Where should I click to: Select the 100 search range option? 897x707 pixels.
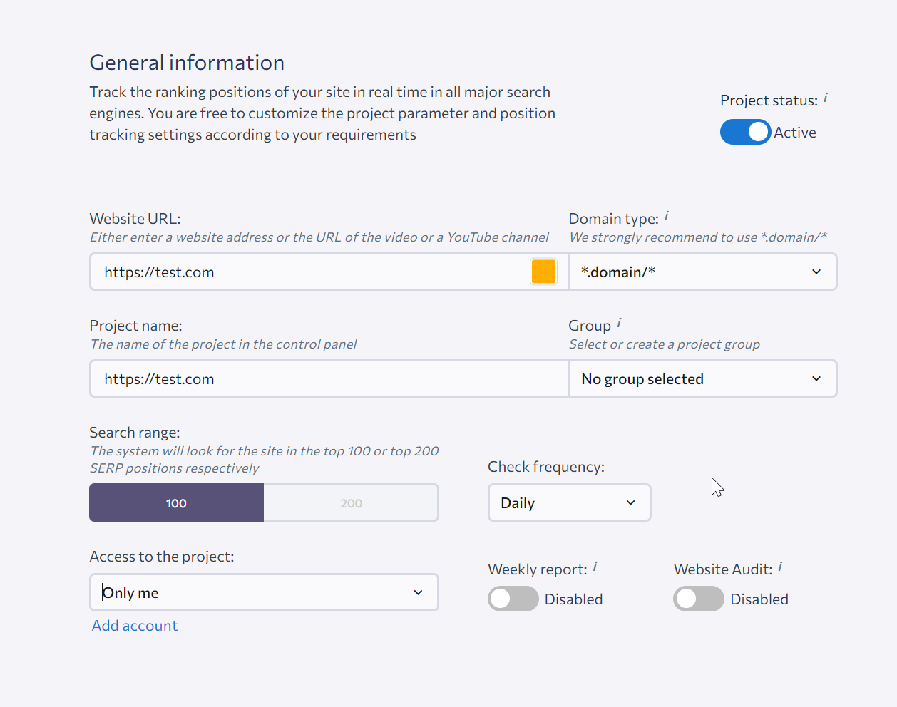(x=176, y=502)
